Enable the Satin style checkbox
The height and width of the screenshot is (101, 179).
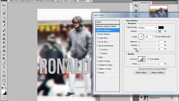pyautogui.click(x=97, y=57)
